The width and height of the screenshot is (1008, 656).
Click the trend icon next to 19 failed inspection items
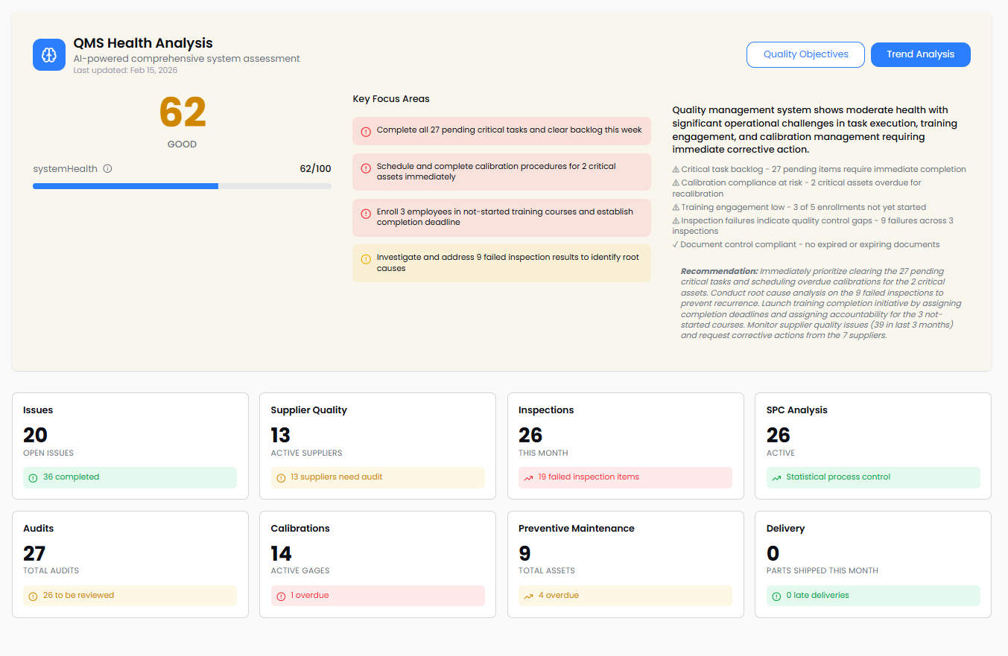[x=528, y=477]
